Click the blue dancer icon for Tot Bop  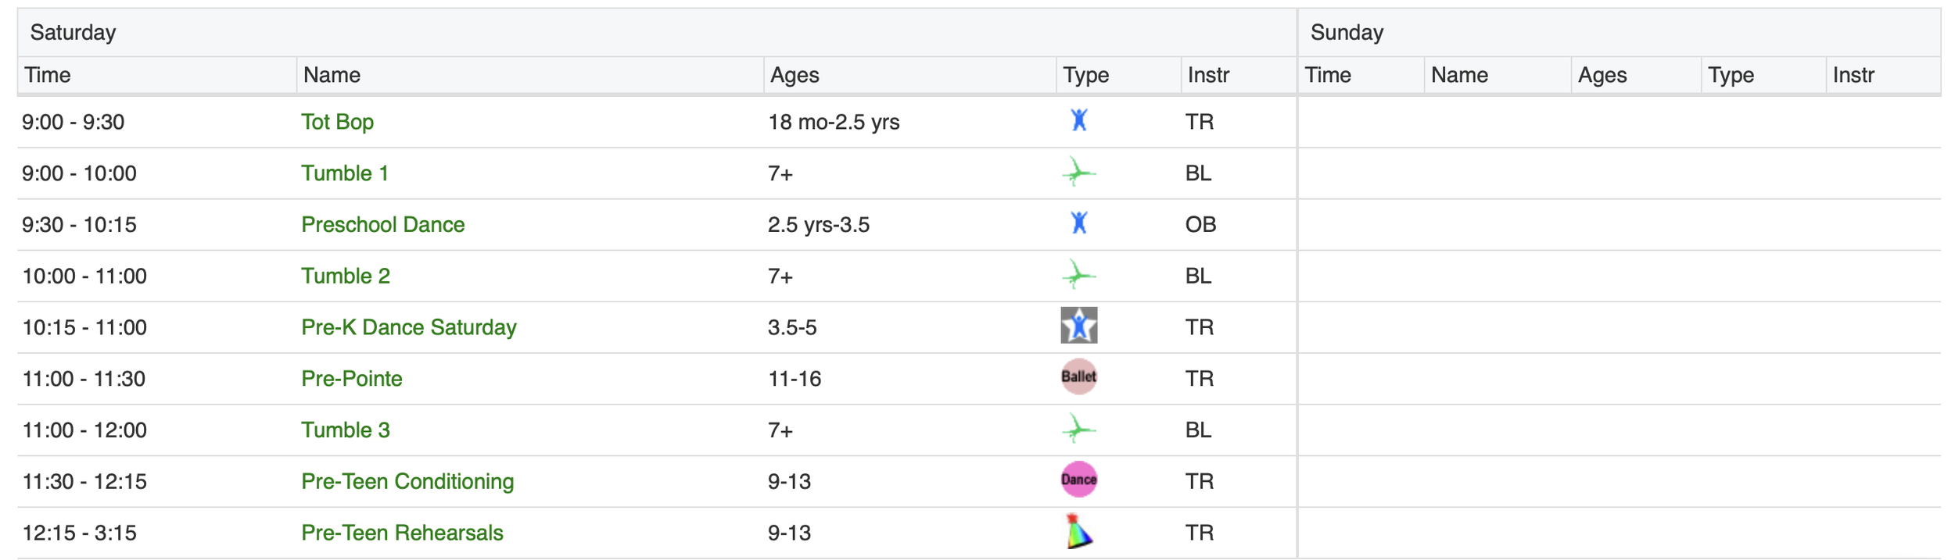tap(1079, 120)
